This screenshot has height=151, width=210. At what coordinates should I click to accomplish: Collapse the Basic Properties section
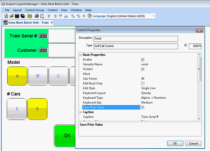(x=80, y=55)
